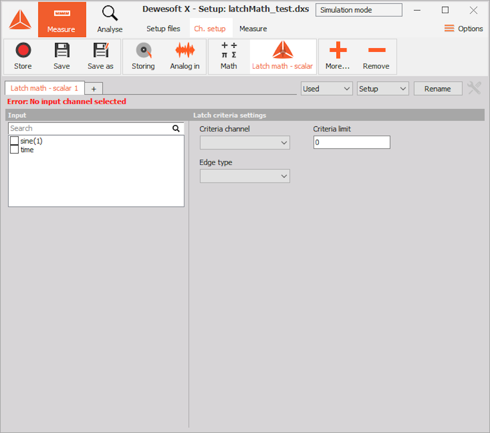
Task: Click the Rename button
Action: 437,89
